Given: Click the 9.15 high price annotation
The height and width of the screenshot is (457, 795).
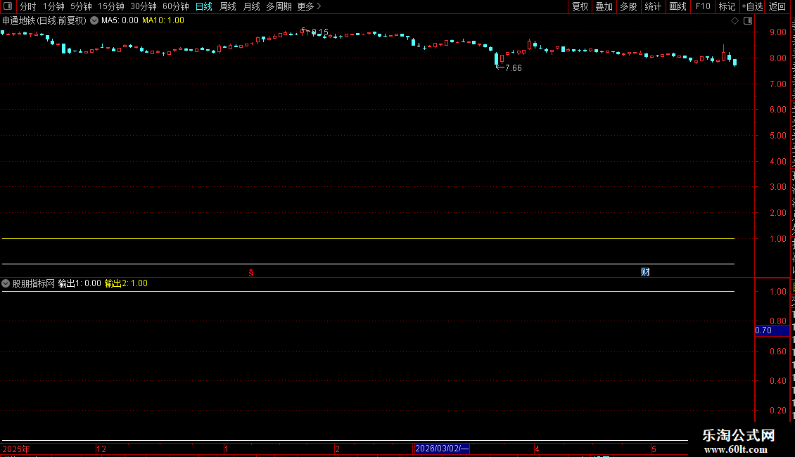Looking at the screenshot, I should (x=320, y=32).
